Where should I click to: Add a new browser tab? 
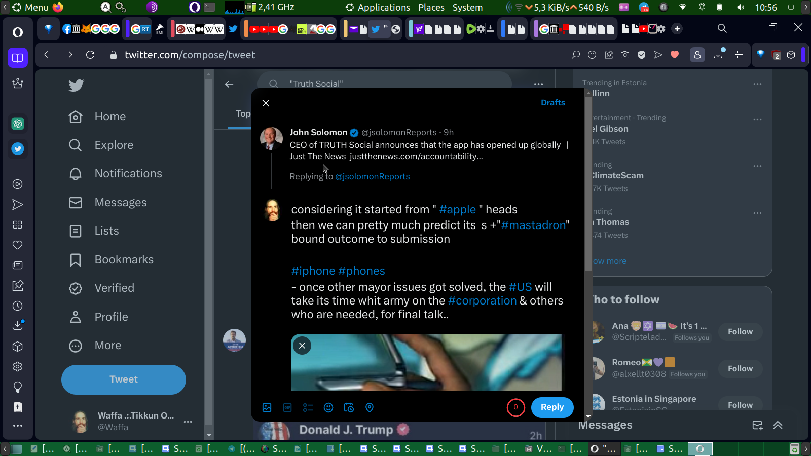pos(677,29)
